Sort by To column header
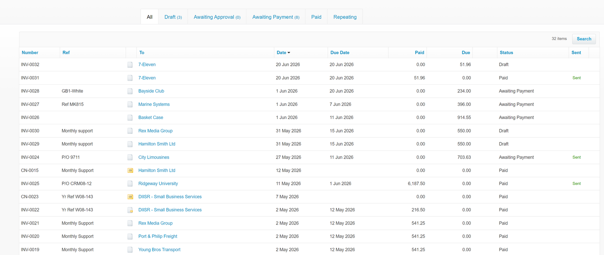 click(142, 53)
